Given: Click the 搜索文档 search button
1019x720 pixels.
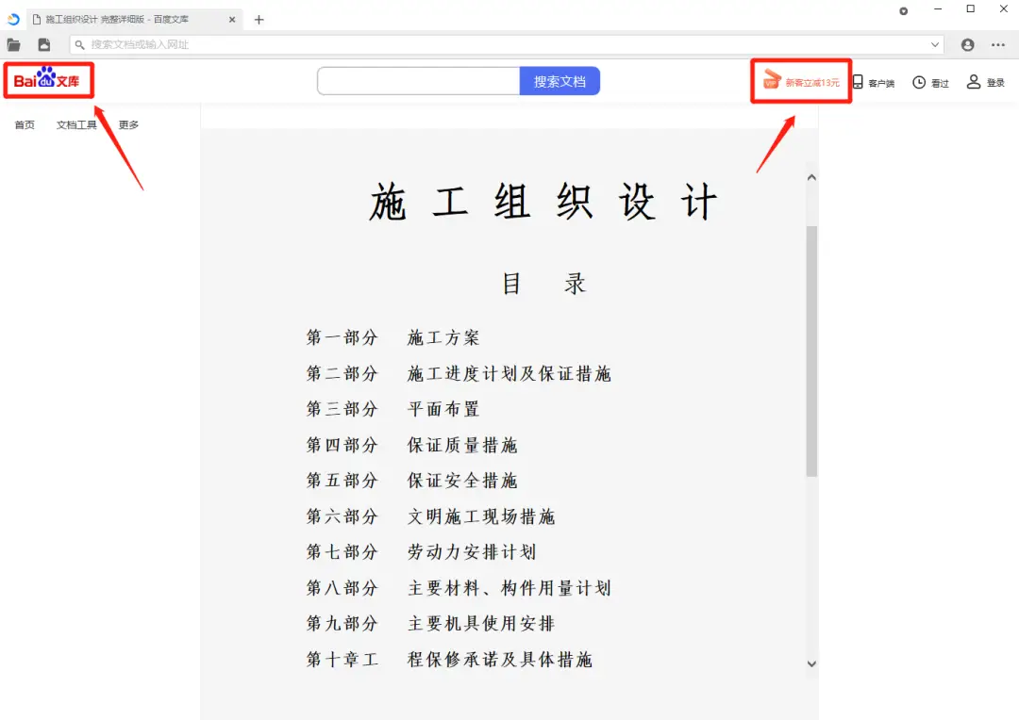Looking at the screenshot, I should (x=560, y=81).
